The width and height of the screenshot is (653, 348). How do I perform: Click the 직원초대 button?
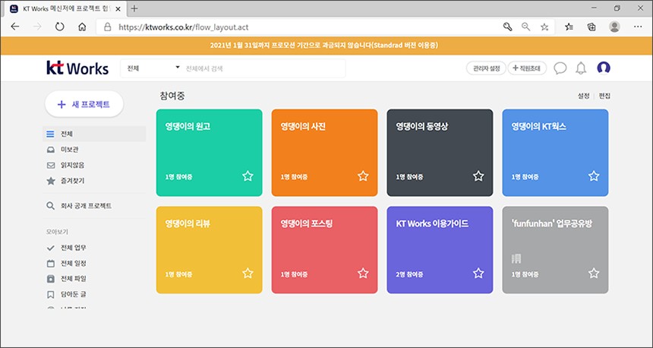[x=527, y=68]
